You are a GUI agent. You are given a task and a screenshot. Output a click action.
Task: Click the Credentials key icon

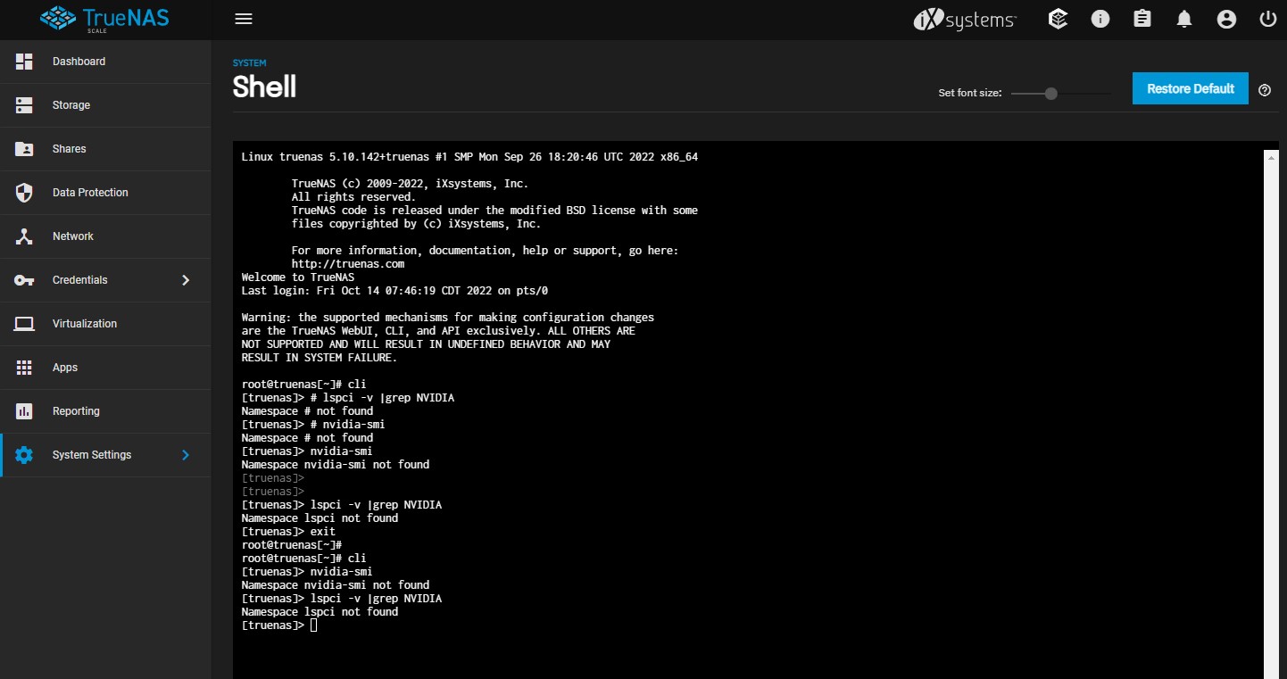point(24,280)
